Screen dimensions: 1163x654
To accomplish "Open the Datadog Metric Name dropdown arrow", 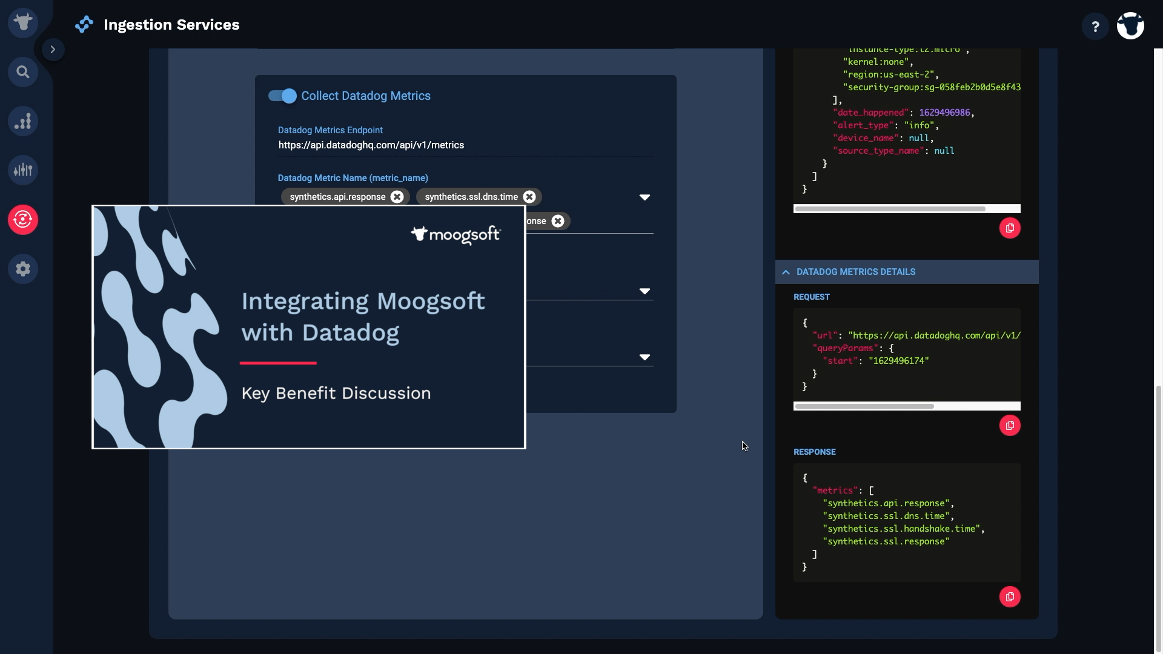I will [644, 197].
